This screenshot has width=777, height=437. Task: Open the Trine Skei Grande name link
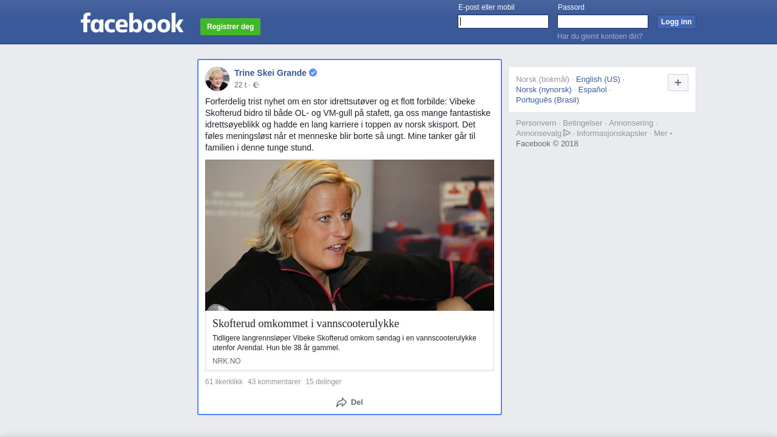pyautogui.click(x=270, y=73)
